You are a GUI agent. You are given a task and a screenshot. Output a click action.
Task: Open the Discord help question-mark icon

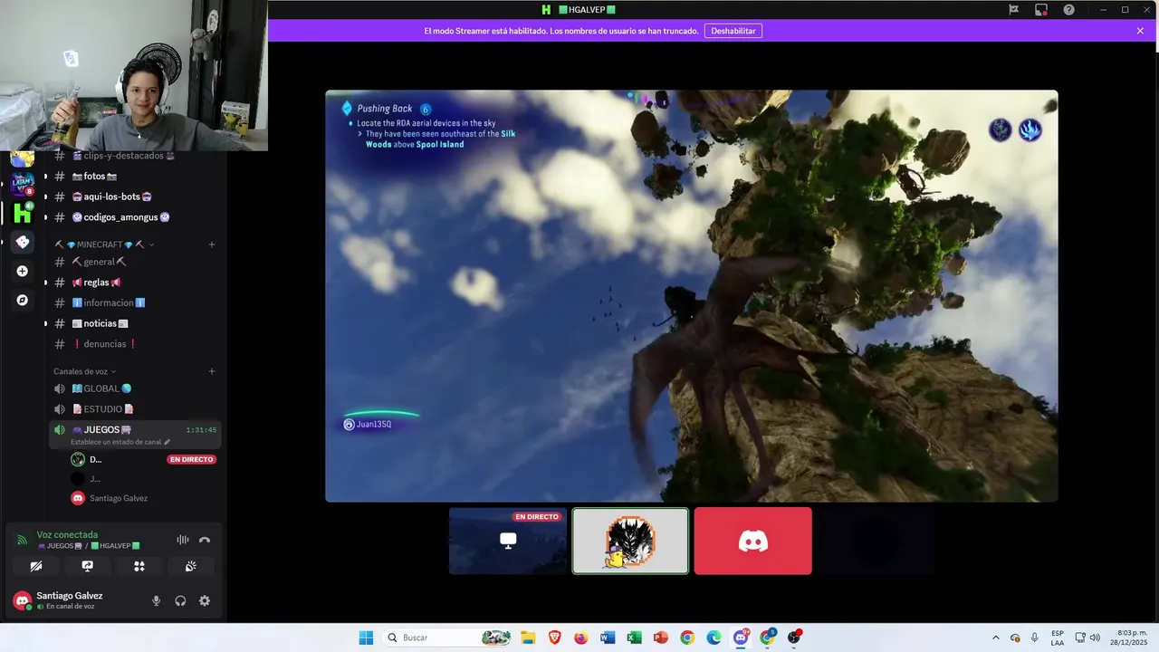(1069, 10)
